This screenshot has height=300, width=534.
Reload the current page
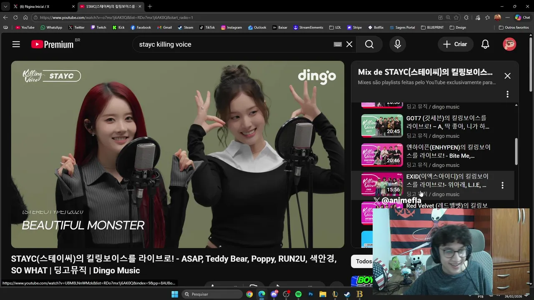click(15, 17)
